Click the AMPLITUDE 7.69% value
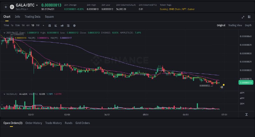 [138, 33]
